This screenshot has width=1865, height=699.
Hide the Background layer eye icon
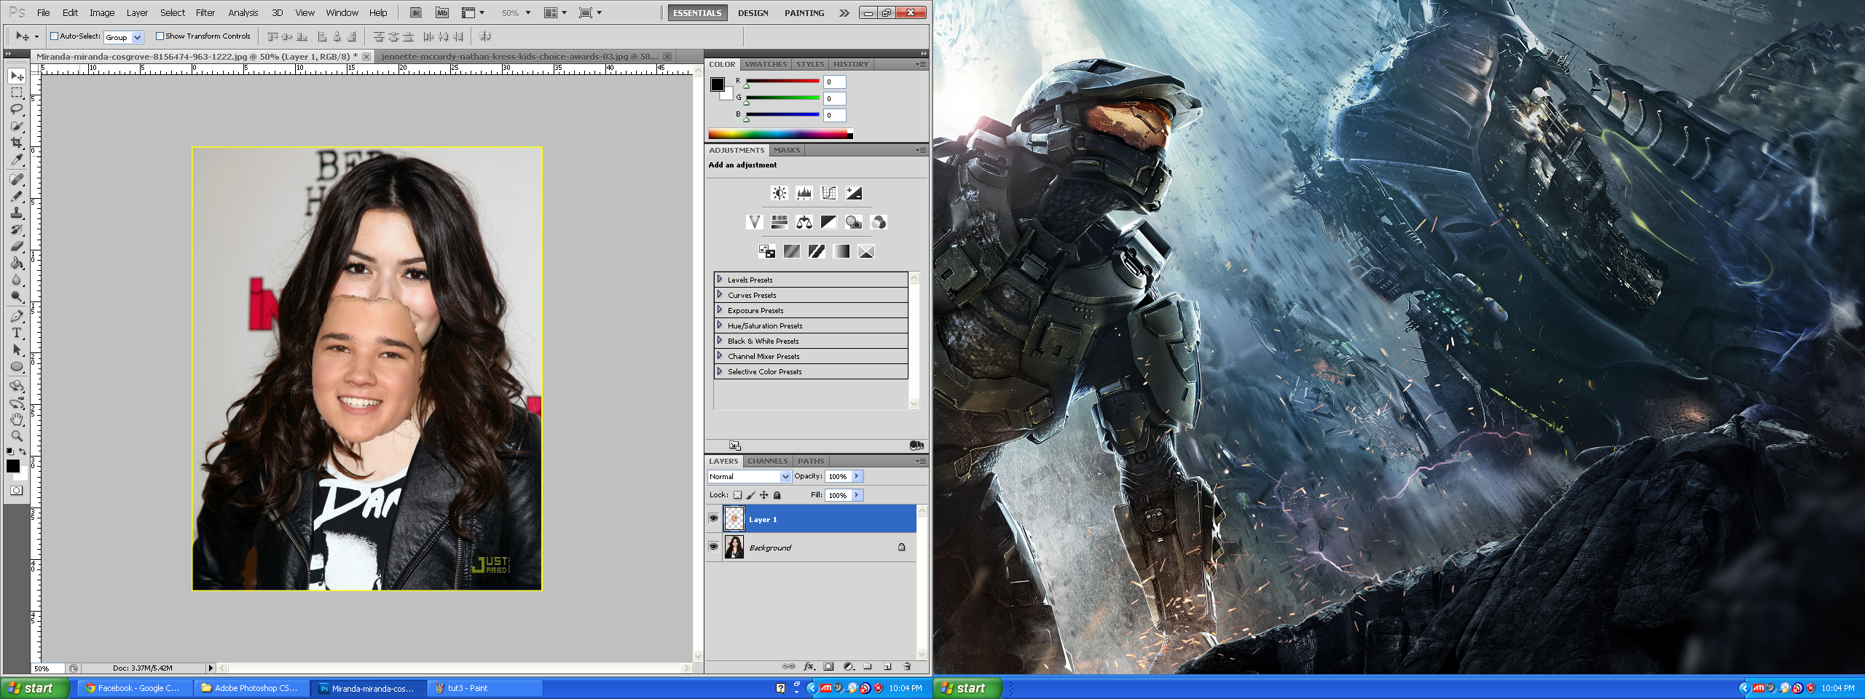(714, 546)
